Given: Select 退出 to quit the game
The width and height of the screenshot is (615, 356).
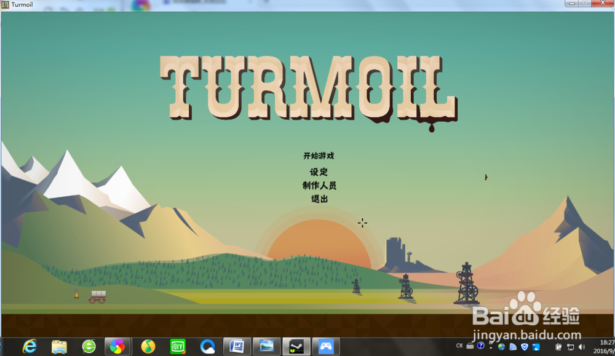Looking at the screenshot, I should (x=319, y=199).
